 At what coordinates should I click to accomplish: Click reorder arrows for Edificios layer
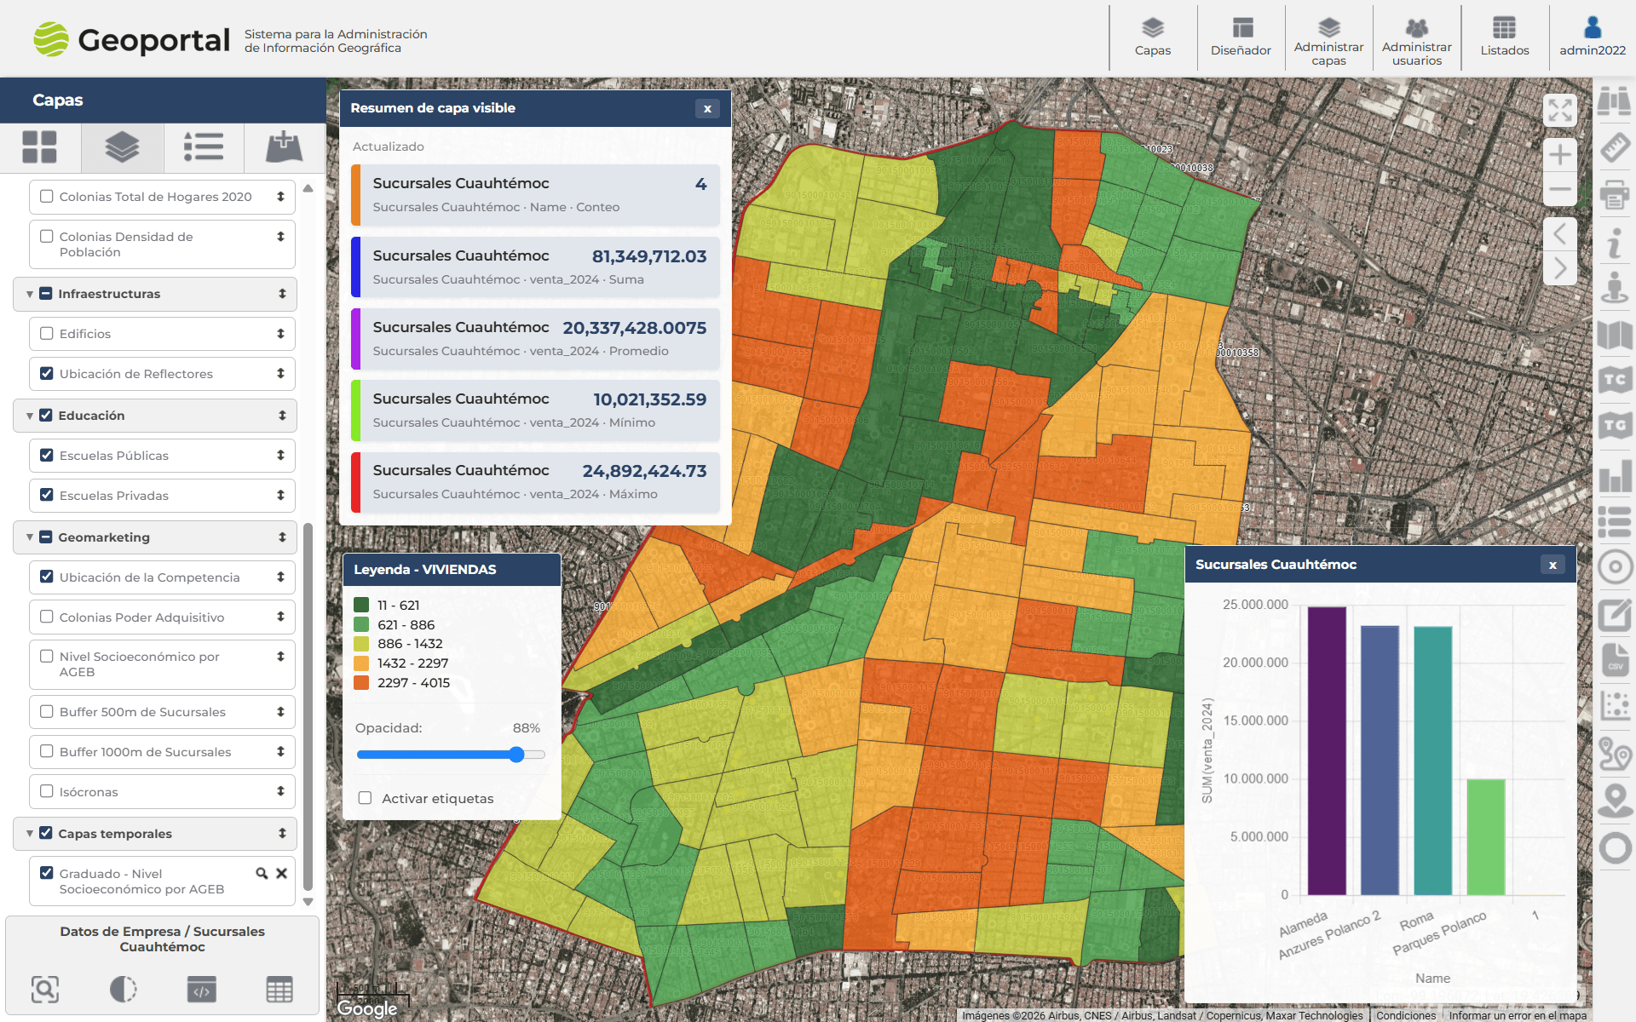(280, 334)
